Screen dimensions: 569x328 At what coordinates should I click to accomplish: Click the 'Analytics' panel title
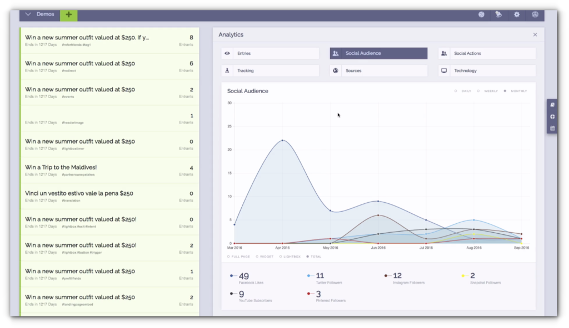click(x=231, y=35)
